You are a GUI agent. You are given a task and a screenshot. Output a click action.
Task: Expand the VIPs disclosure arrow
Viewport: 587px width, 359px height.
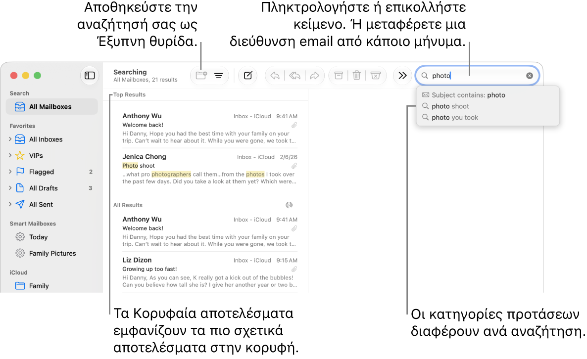tap(10, 155)
